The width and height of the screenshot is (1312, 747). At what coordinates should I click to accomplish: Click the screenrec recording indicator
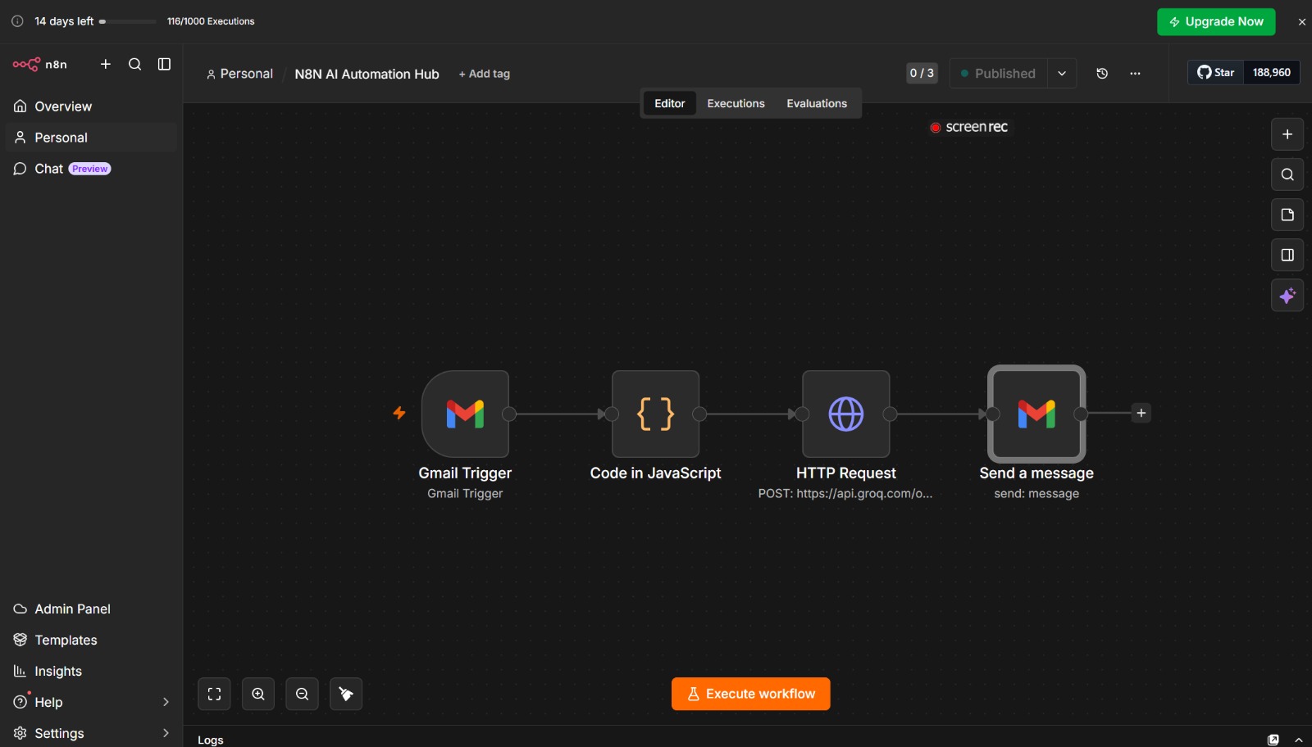969,127
